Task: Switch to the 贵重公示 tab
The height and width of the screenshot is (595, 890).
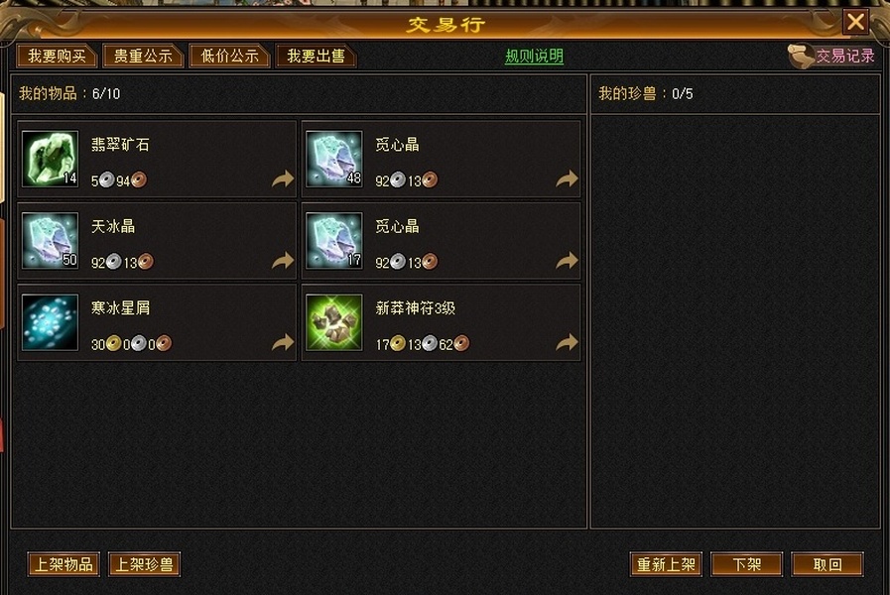Action: point(143,57)
